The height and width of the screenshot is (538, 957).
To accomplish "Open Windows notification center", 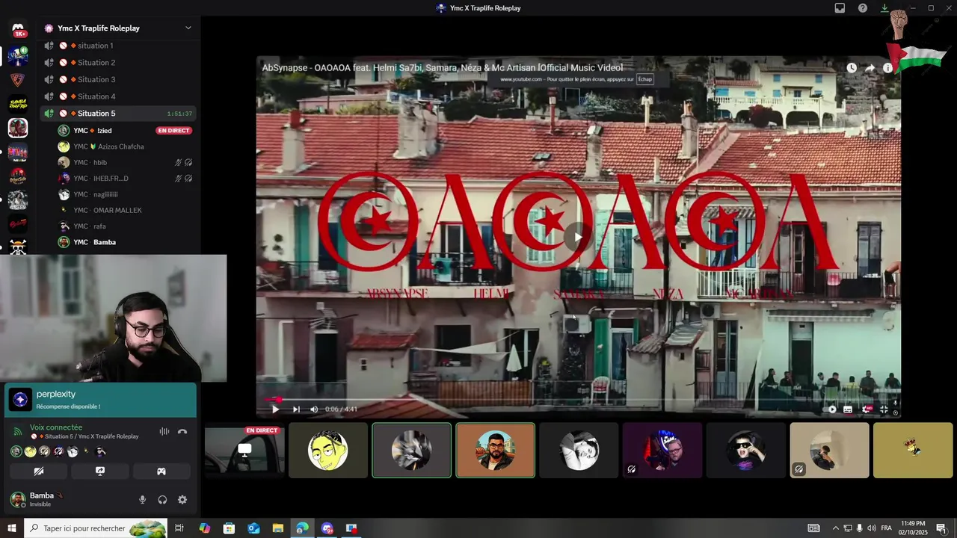I will pos(941,528).
